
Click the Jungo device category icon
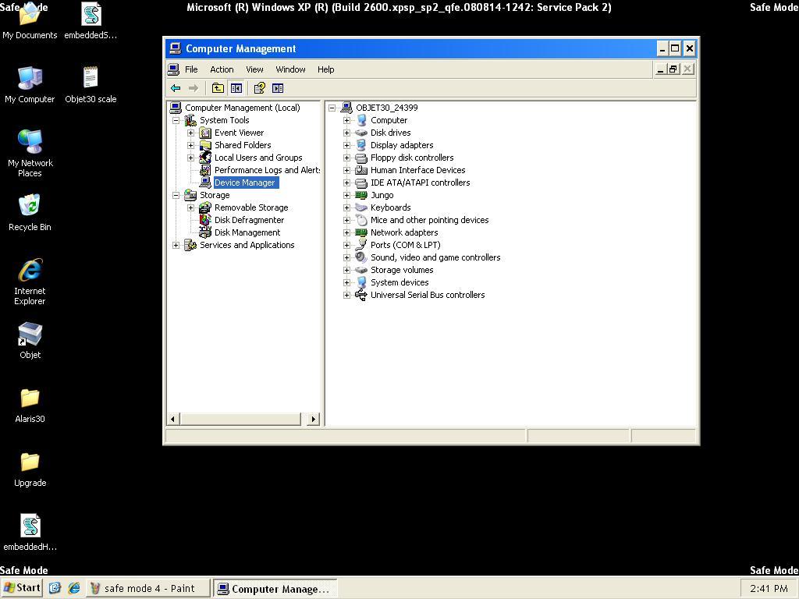(361, 195)
